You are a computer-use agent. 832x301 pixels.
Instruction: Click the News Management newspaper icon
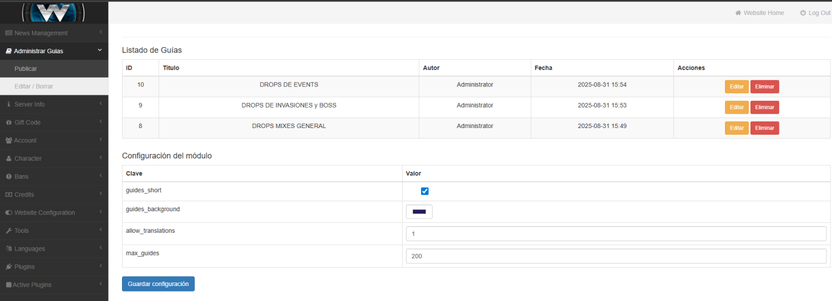tap(9, 33)
